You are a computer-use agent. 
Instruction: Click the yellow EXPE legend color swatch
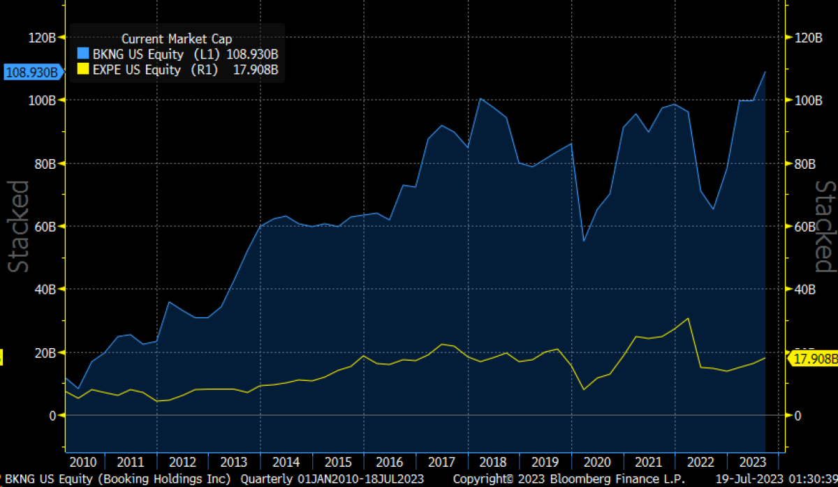pos(82,69)
